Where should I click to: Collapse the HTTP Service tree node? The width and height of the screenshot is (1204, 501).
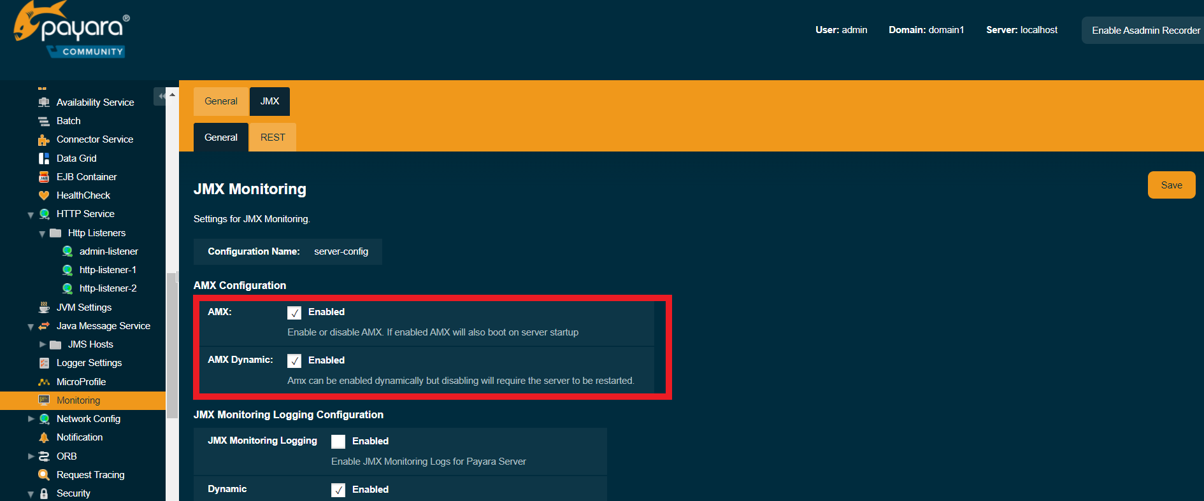31,215
